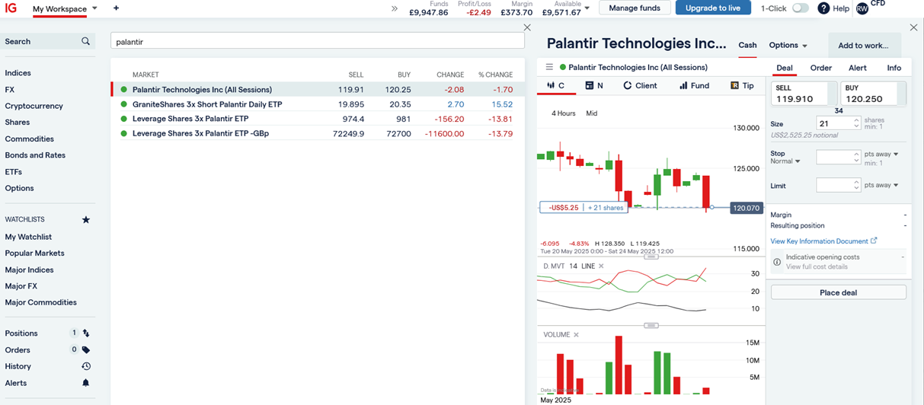
Task: Open Alerts via the bell icon
Action: point(86,383)
